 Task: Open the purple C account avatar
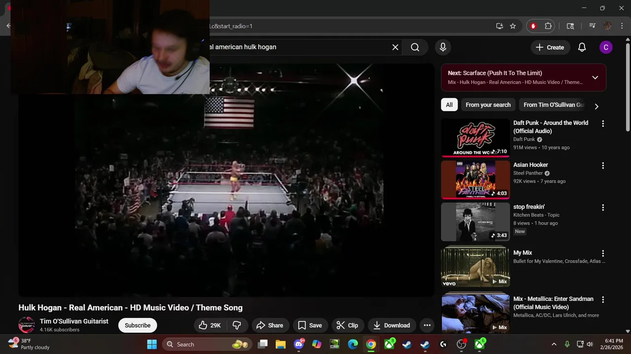pyautogui.click(x=606, y=47)
